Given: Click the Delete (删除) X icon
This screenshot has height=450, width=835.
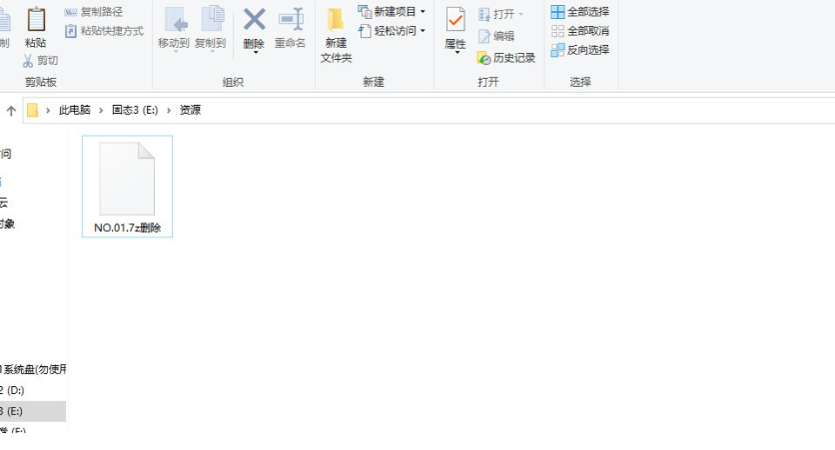Looking at the screenshot, I should pyautogui.click(x=254, y=20).
